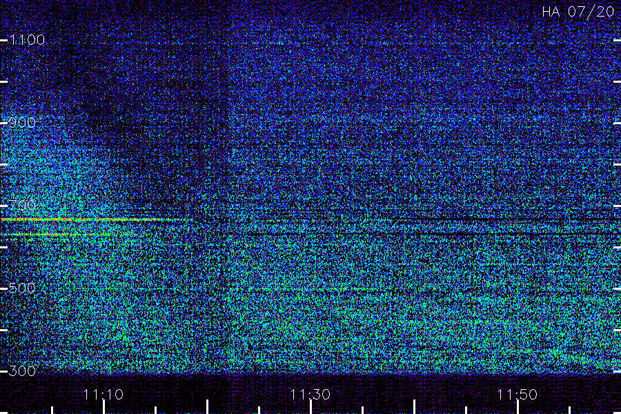
Task: Select the 900 frequency axis label
Action: point(22,123)
